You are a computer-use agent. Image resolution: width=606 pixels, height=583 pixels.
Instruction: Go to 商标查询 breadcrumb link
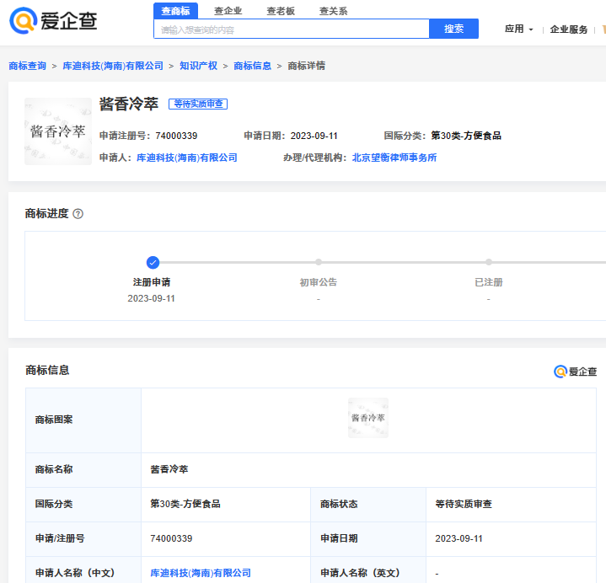tap(28, 66)
